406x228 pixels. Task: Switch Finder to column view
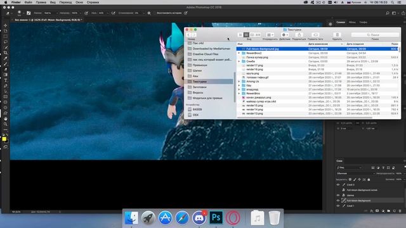252,35
